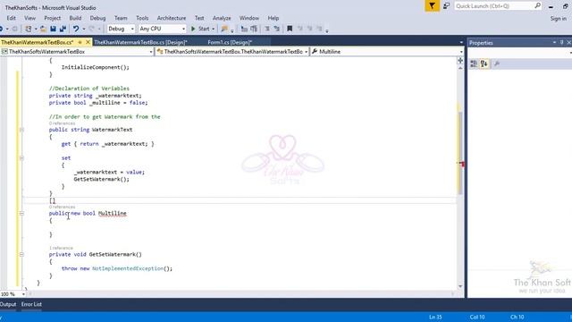This screenshot has height=322, width=572.
Task: Click the underlined Multiline identifier in code
Action: (x=113, y=213)
